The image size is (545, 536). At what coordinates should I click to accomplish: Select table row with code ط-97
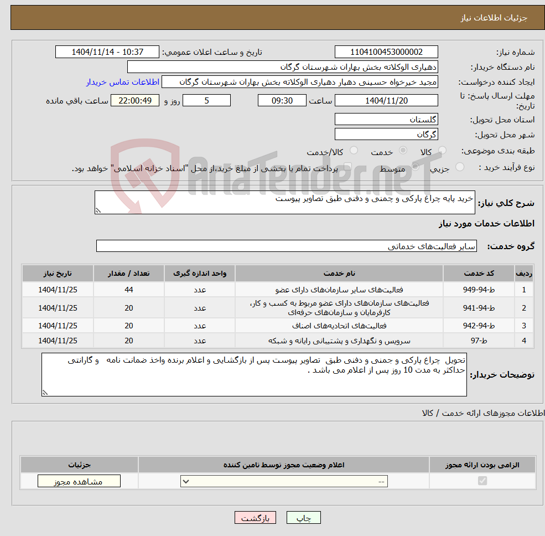[x=277, y=341]
